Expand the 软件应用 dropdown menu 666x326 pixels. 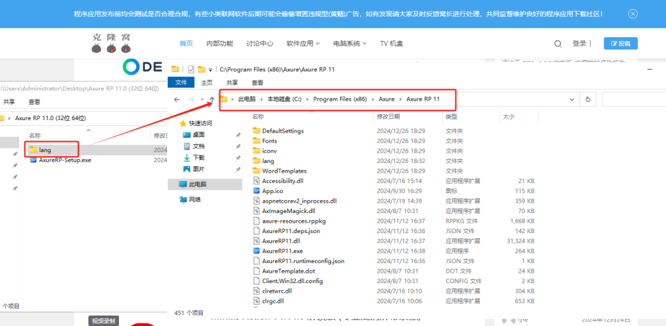pyautogui.click(x=303, y=44)
